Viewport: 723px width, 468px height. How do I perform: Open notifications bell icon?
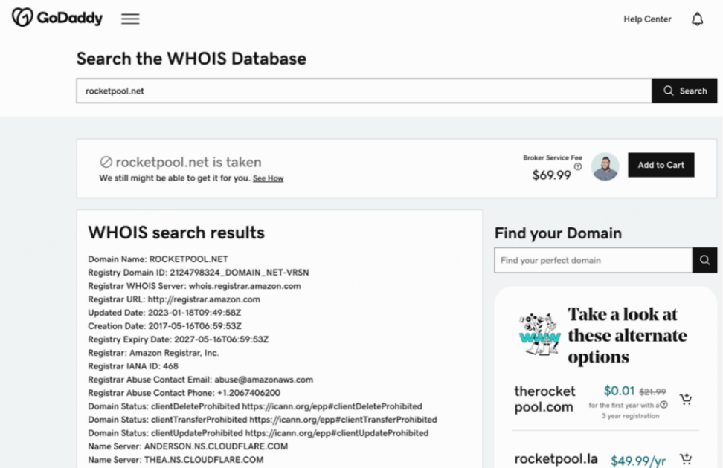coord(697,19)
